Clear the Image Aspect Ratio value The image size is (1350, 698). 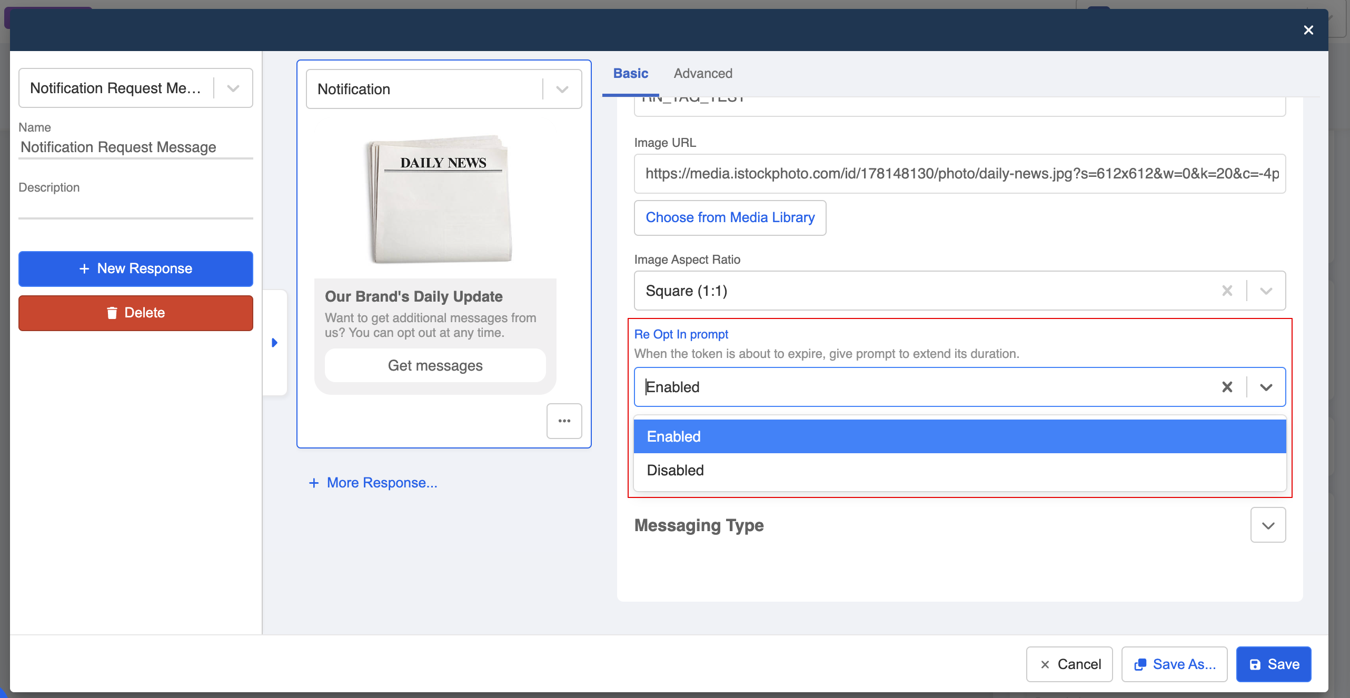tap(1227, 291)
